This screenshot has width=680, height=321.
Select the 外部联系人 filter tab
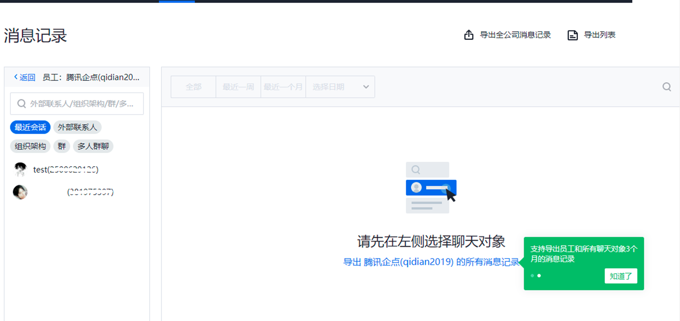point(77,127)
